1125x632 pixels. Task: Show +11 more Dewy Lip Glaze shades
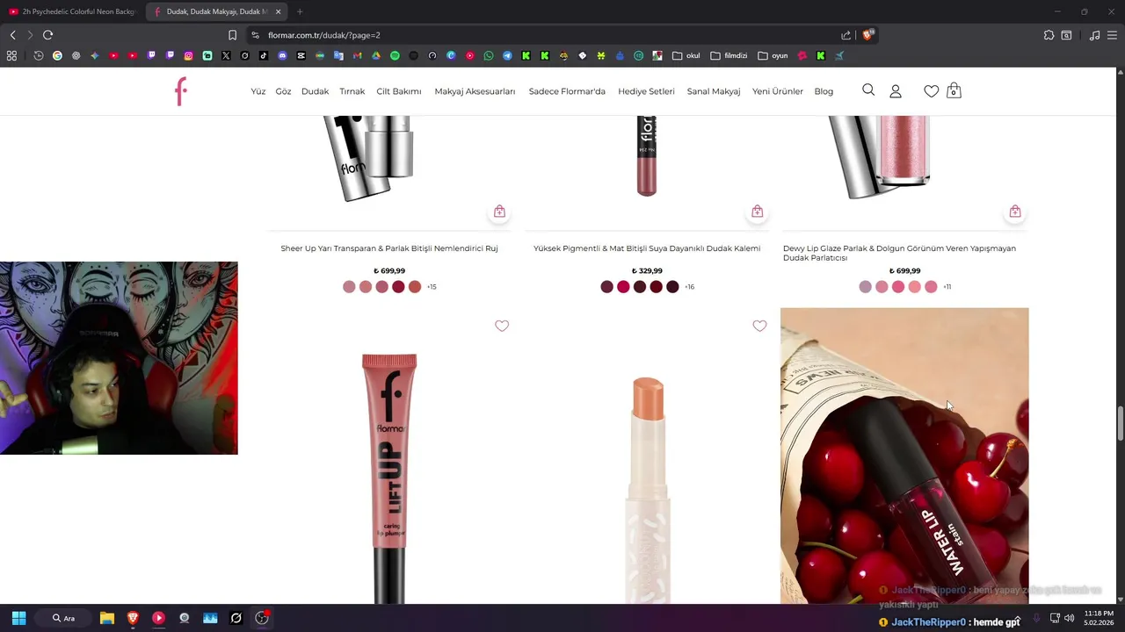947,287
